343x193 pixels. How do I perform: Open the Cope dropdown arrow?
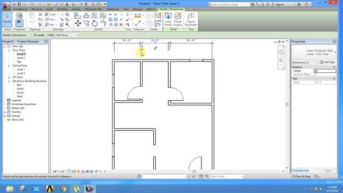click(x=57, y=14)
